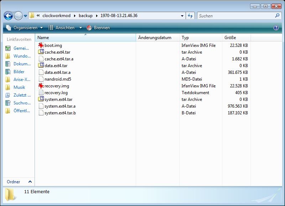Click the Brennen burn button
This screenshot has width=285, height=206.
pyautogui.click(x=98, y=28)
